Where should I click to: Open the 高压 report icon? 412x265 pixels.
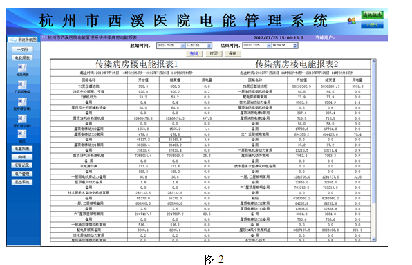coord(22,134)
